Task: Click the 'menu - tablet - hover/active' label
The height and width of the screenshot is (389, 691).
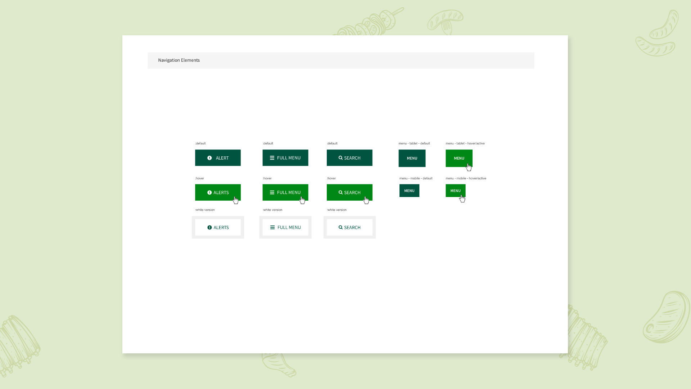Action: (x=465, y=143)
